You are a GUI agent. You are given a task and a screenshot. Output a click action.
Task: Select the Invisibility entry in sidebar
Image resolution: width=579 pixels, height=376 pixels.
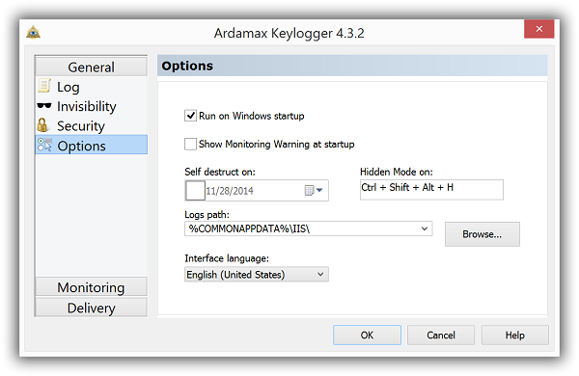92,106
